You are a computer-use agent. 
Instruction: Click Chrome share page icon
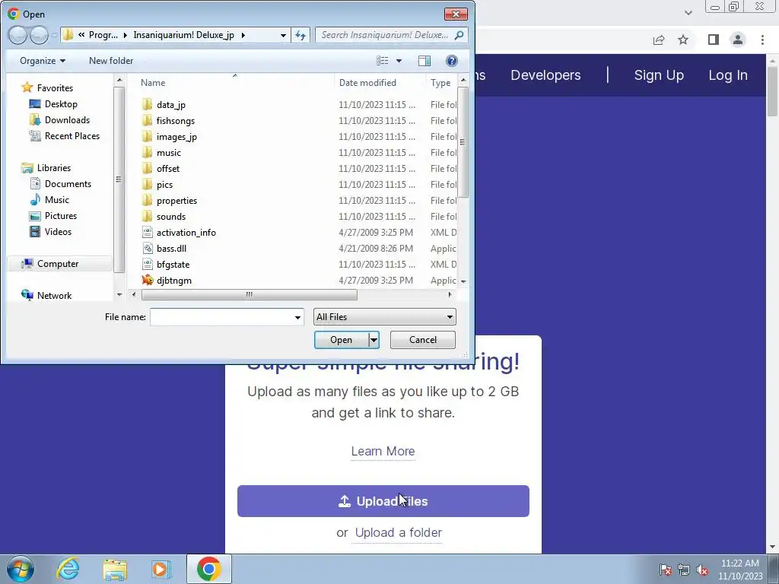659,40
